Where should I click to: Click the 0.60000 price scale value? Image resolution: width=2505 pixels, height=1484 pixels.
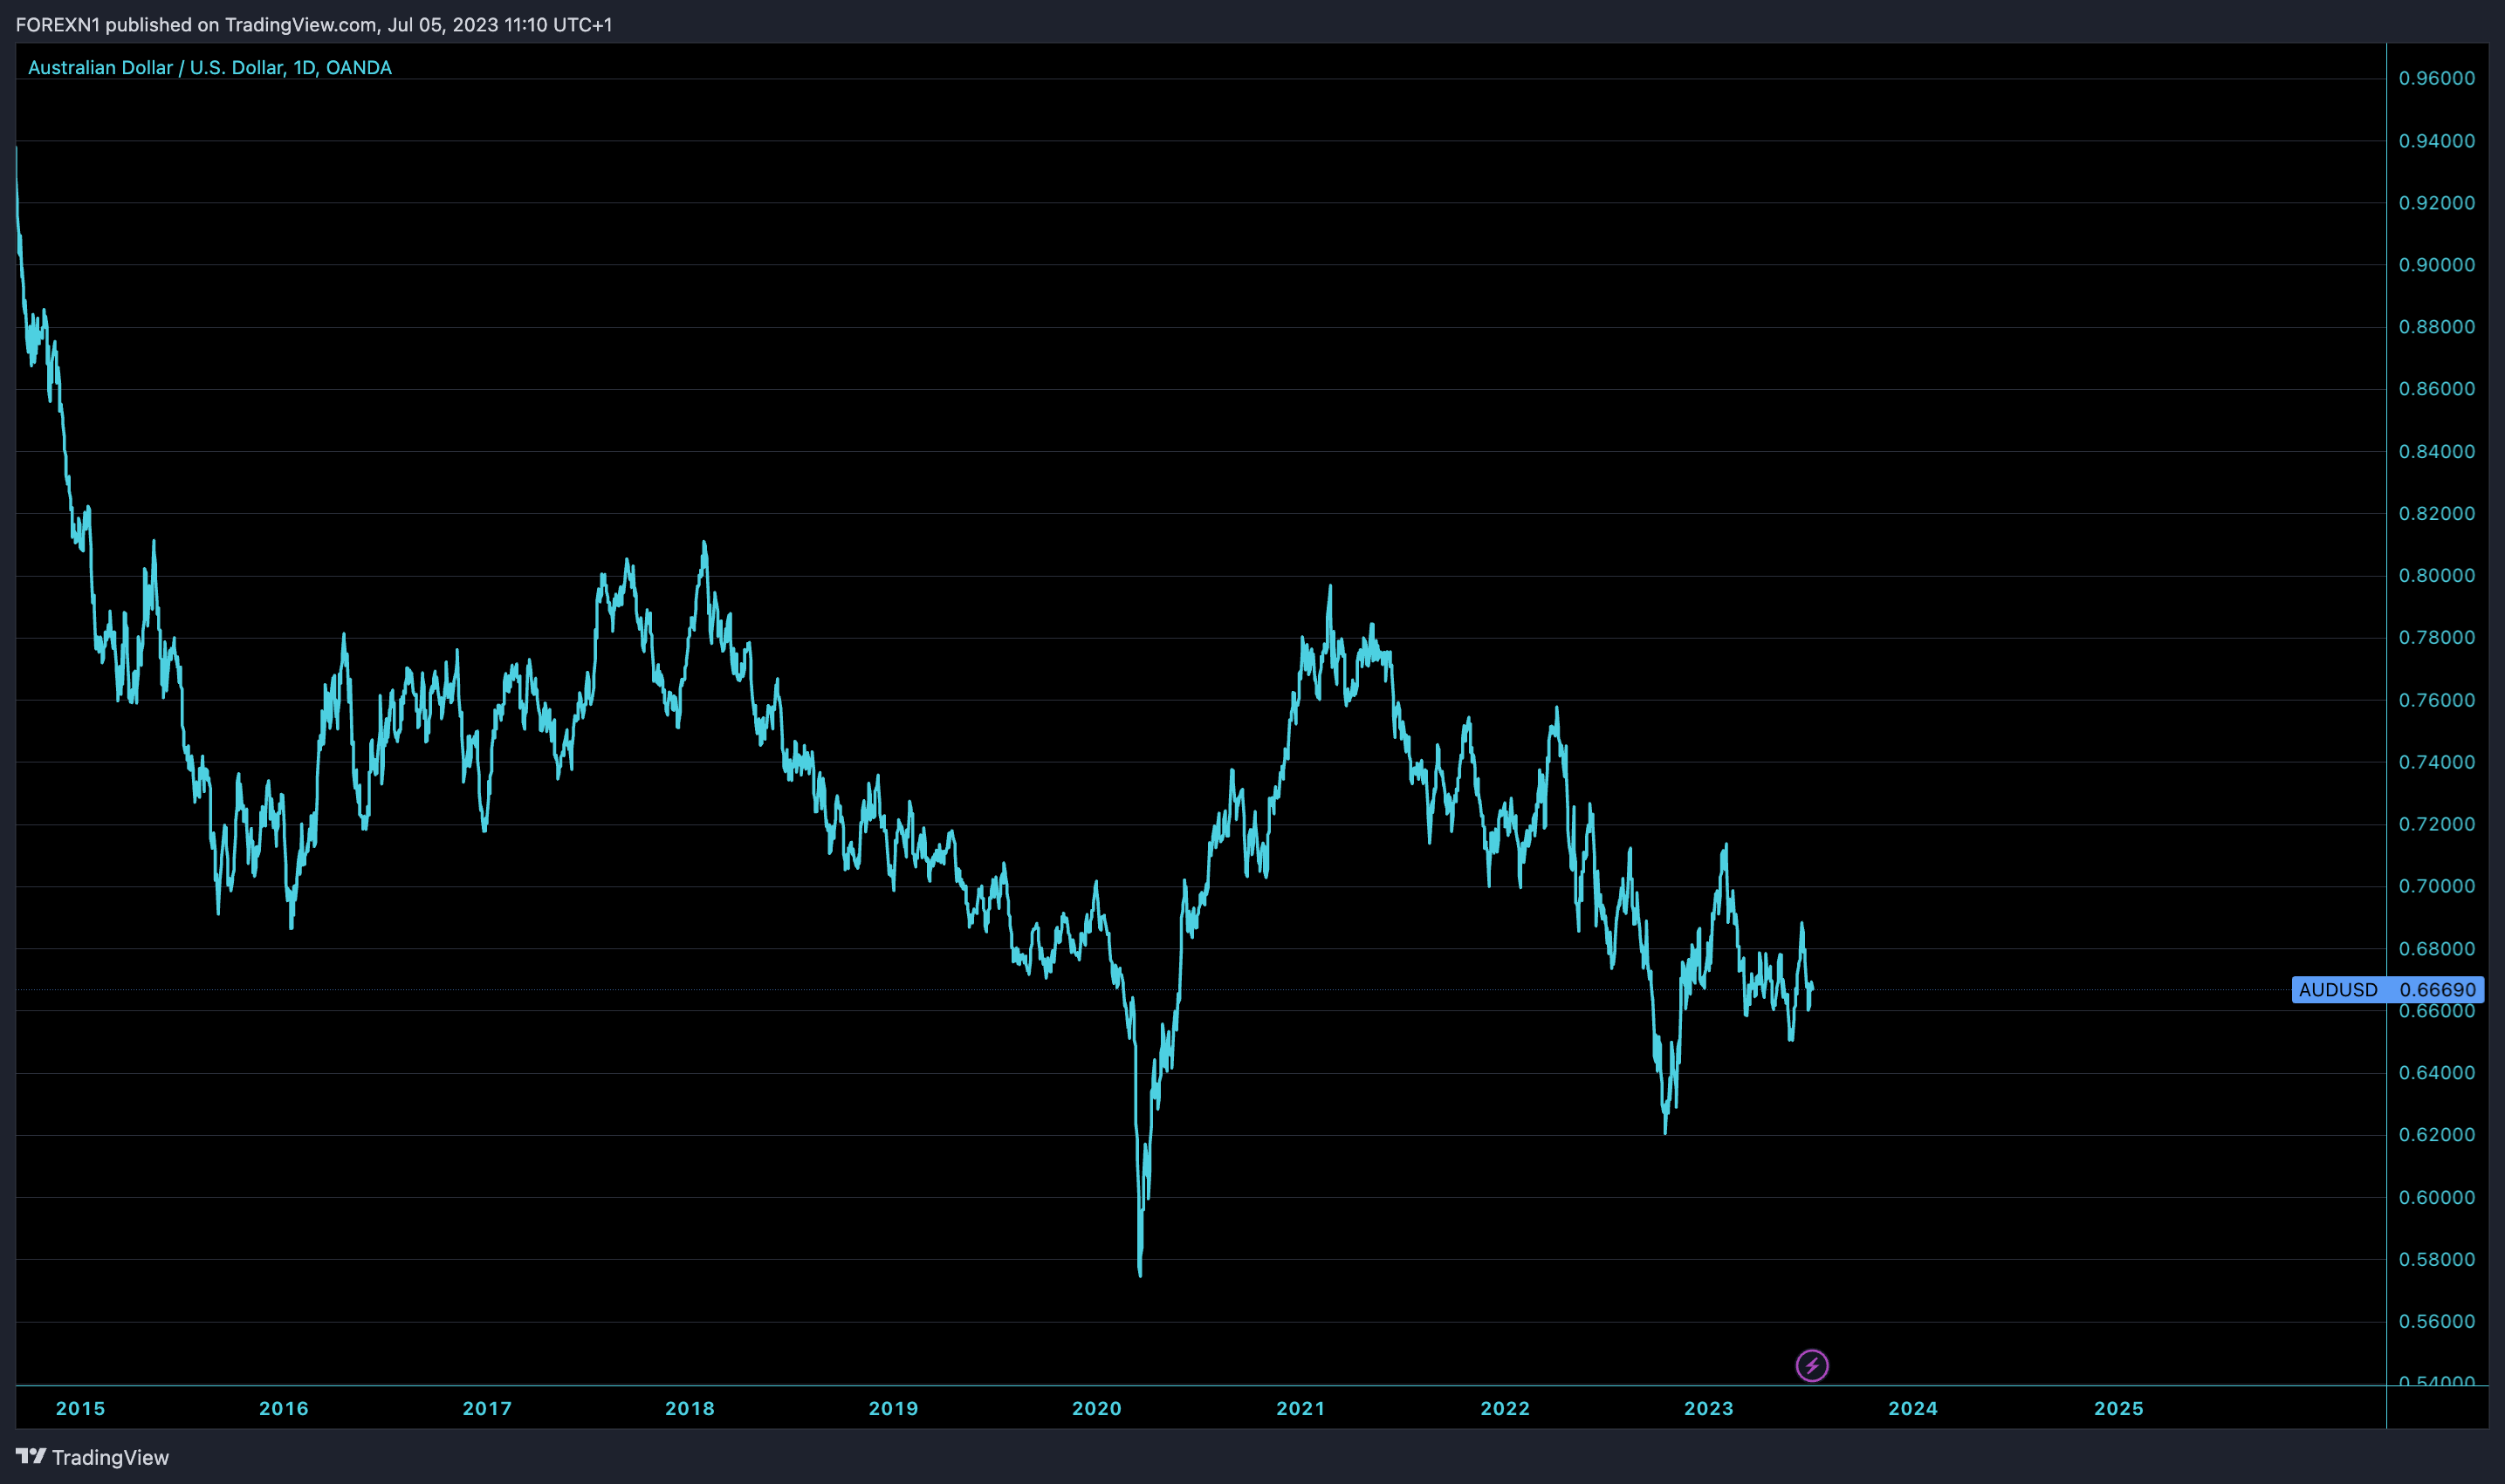click(2437, 1197)
